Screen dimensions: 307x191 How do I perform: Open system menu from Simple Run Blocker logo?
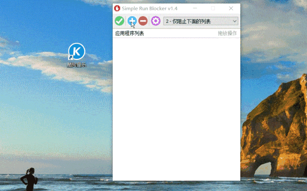coord(117,9)
